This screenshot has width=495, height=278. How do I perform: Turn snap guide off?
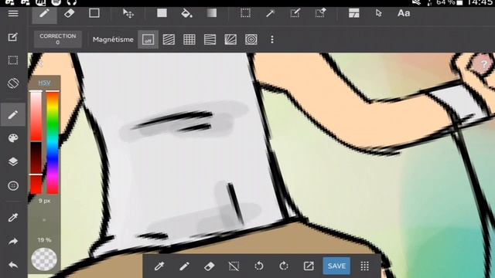click(x=148, y=39)
